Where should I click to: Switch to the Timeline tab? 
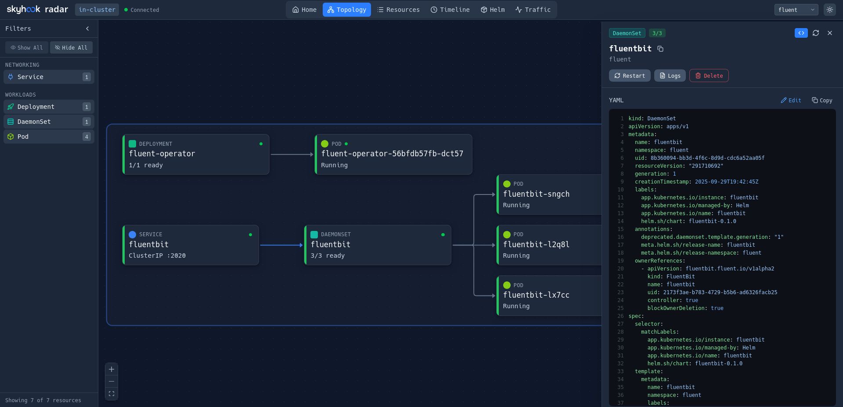450,10
